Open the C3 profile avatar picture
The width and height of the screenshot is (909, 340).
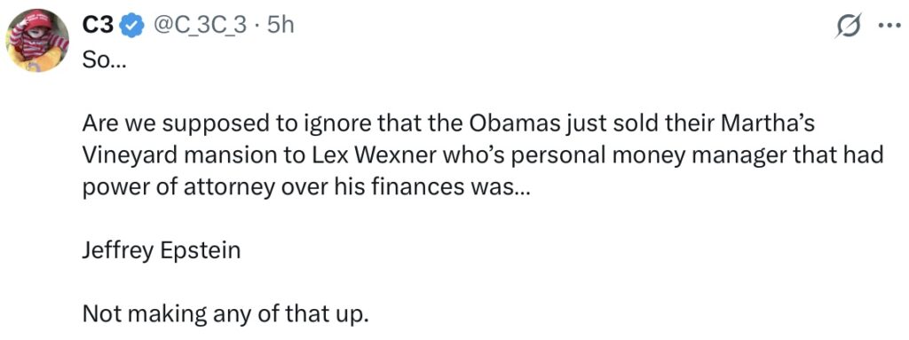pyautogui.click(x=37, y=40)
